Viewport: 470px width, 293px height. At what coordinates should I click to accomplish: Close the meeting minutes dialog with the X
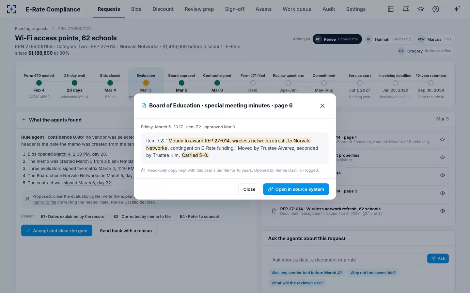(322, 106)
